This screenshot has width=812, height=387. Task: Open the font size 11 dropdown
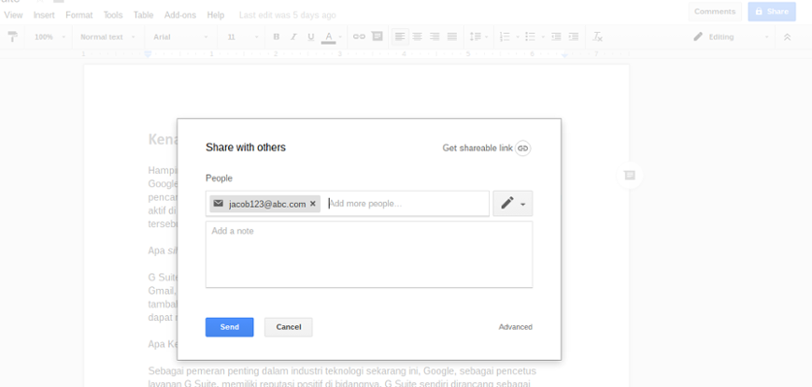[242, 36]
